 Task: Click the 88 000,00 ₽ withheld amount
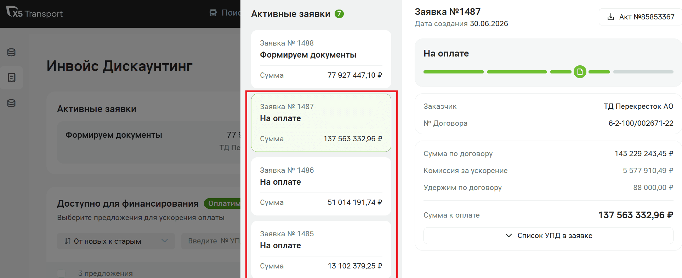click(x=653, y=188)
